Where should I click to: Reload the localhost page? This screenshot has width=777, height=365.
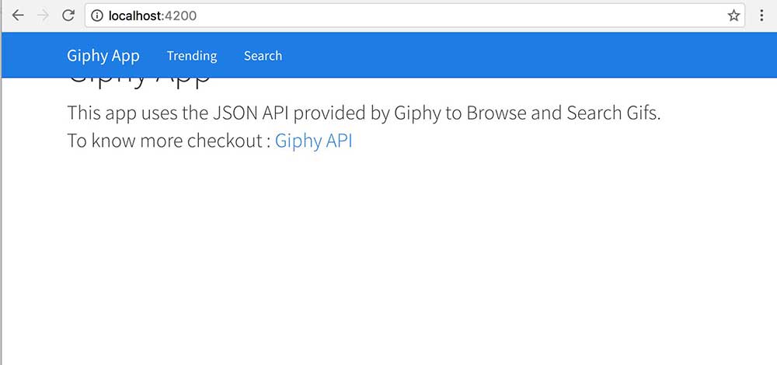click(x=68, y=16)
